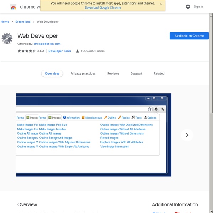Click scrollbar up arrow
Screen dimensions: 213x213
click(211, 15)
